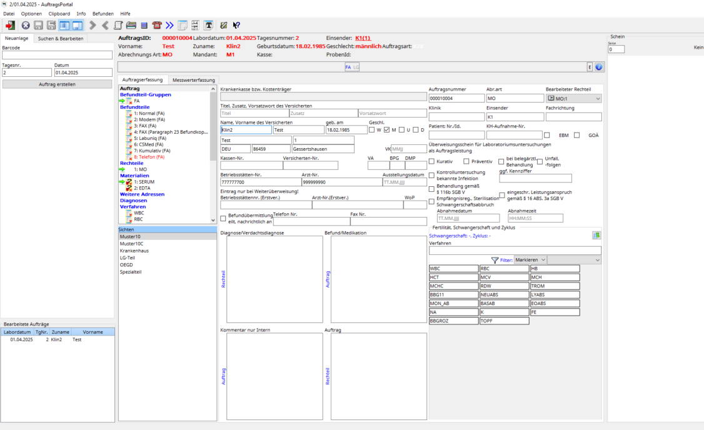Click the red exit door icon in the toolbar
Viewport: 704px width, 430px height.
(10, 25)
